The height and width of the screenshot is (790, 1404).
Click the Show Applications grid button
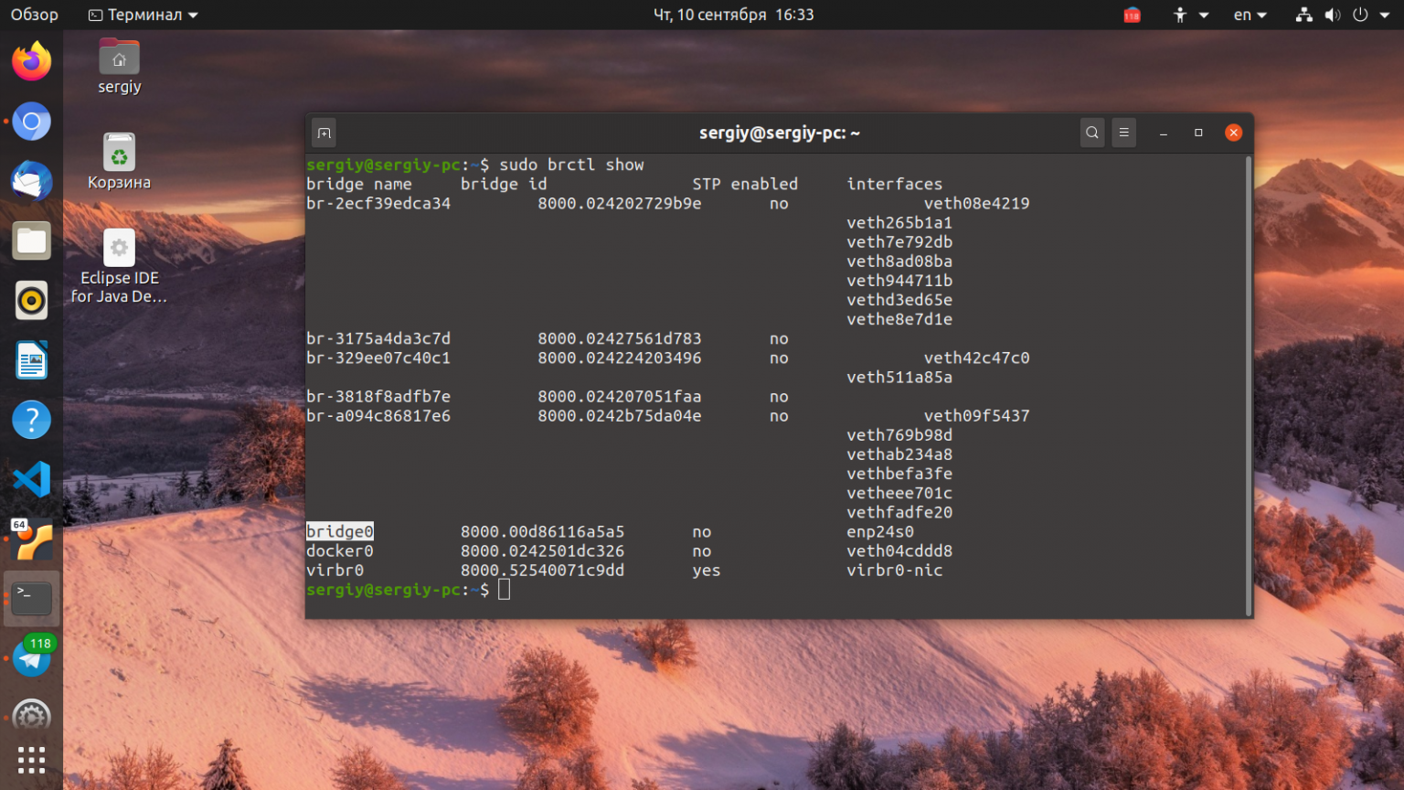point(32,759)
